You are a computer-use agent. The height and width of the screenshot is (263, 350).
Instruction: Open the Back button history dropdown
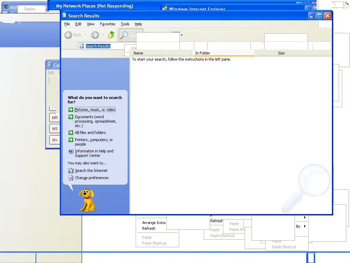(85, 35)
